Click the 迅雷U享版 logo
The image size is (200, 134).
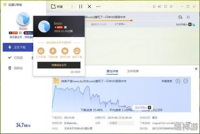click(x=13, y=5)
